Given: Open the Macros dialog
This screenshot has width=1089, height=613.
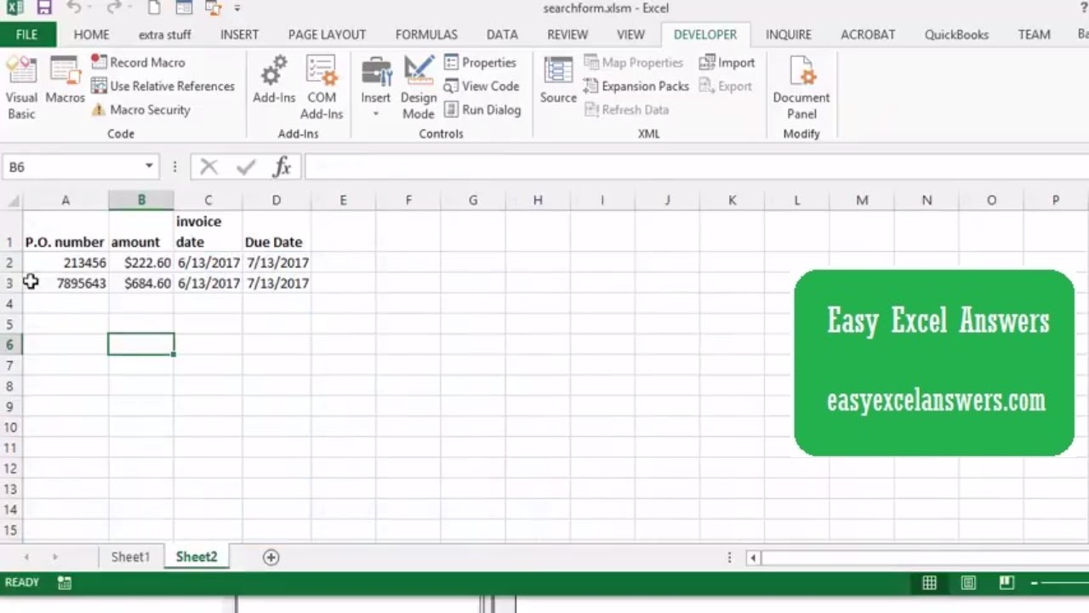Looking at the screenshot, I should click(65, 81).
